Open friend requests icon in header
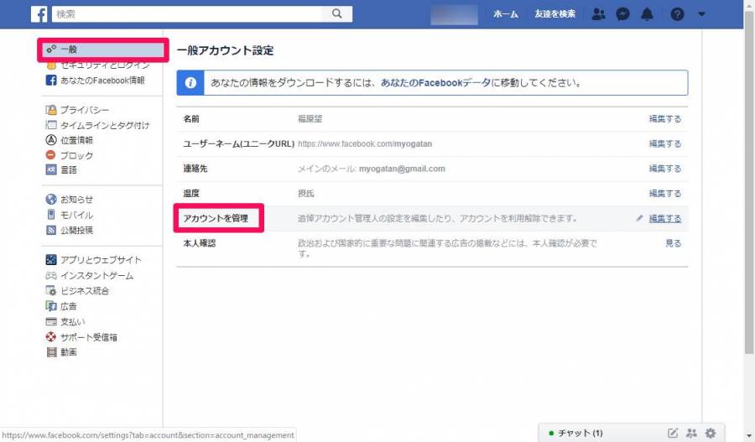Viewport: 755px width, 442px height. 598,14
